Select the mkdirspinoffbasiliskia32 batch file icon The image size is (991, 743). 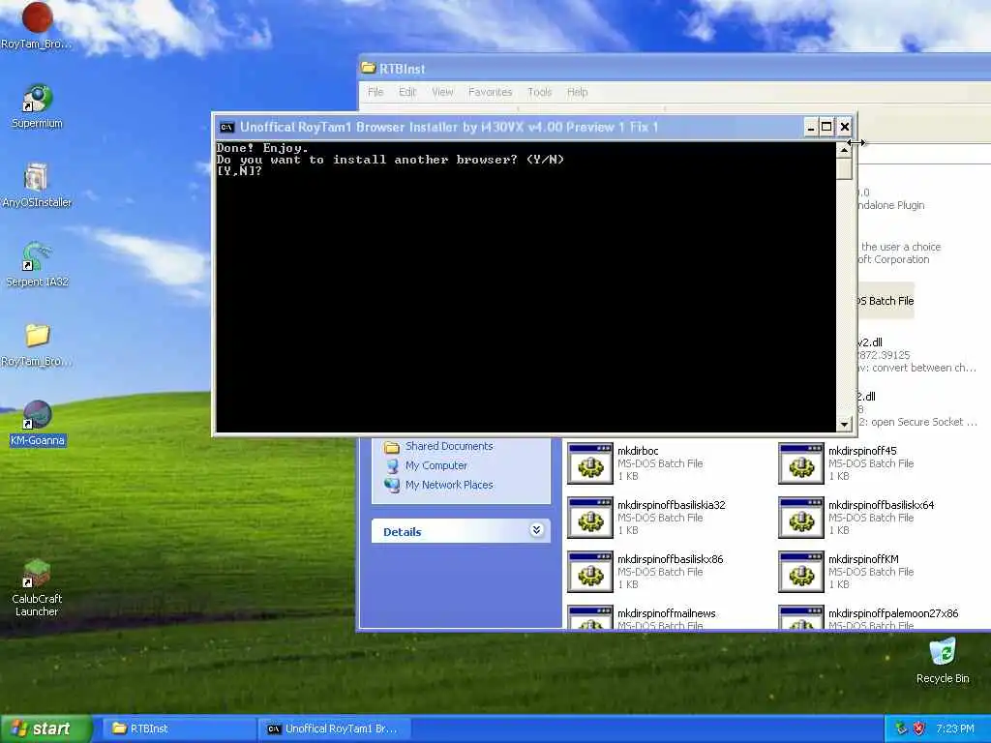point(589,518)
